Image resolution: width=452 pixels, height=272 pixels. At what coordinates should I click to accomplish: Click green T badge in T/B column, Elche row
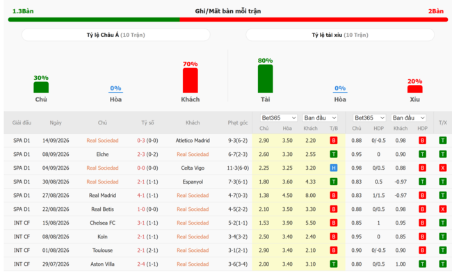pos(334,154)
